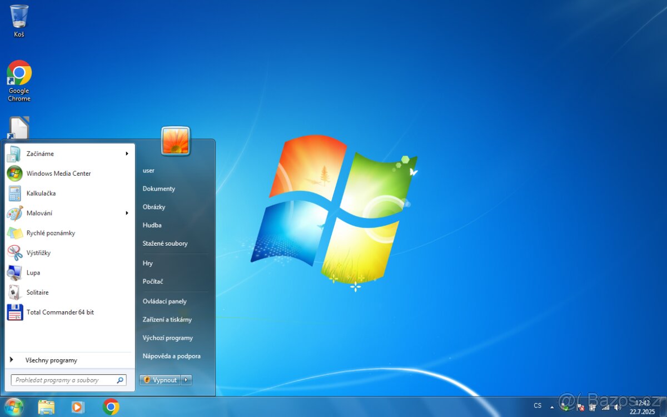
Task: Select Hry in the Start menu
Action: tap(147, 263)
